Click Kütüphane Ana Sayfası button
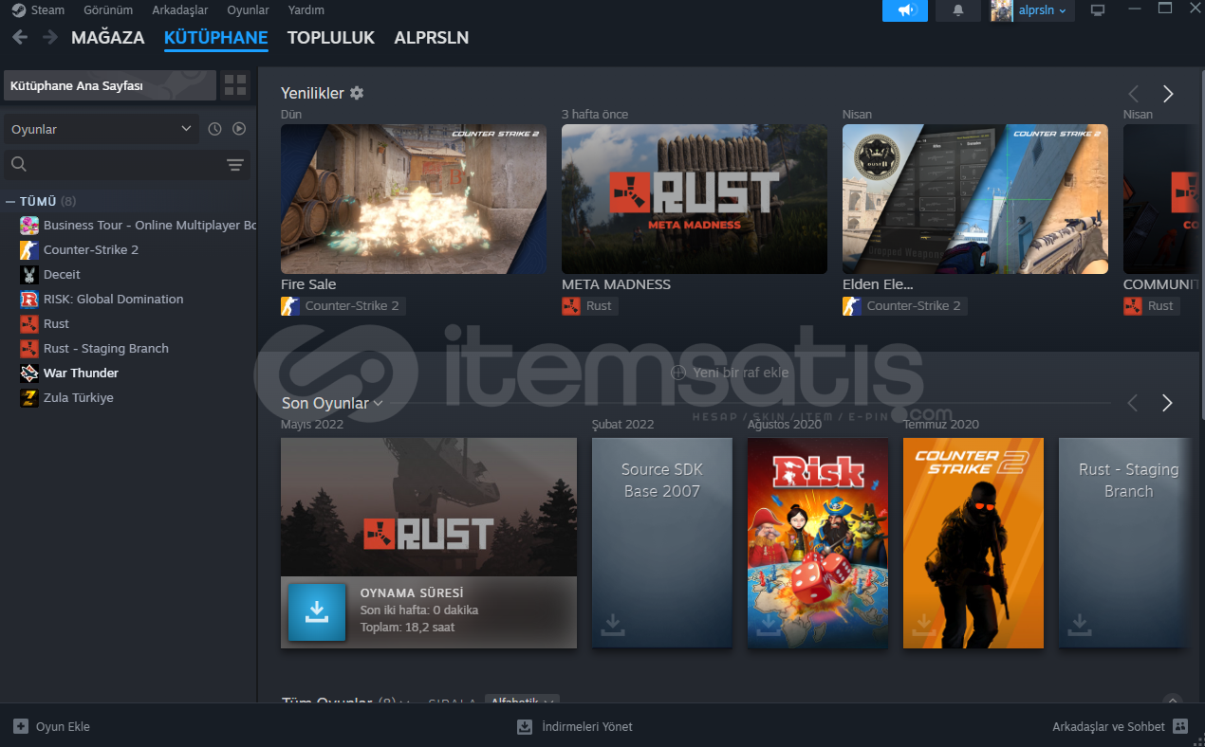Viewport: 1205px width, 747px height. [x=110, y=86]
